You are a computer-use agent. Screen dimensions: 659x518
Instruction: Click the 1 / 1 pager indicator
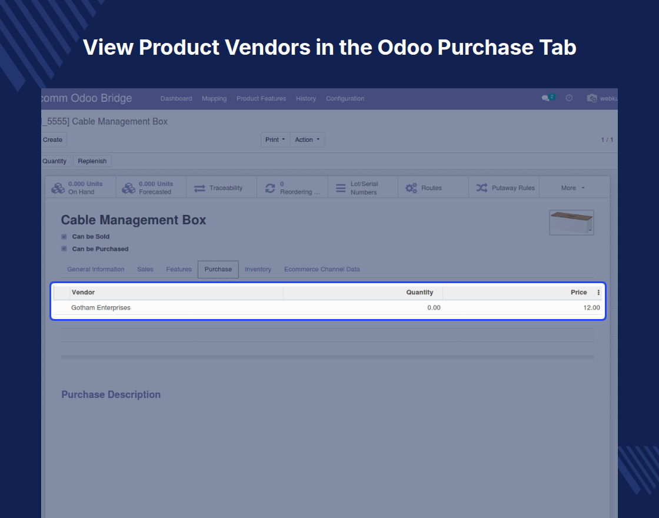[x=607, y=140]
